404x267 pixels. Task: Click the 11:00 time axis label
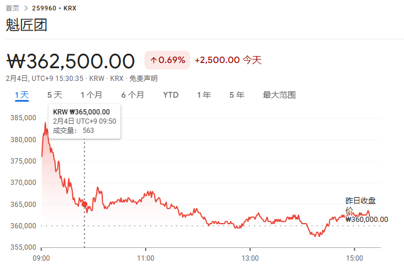[146, 258]
